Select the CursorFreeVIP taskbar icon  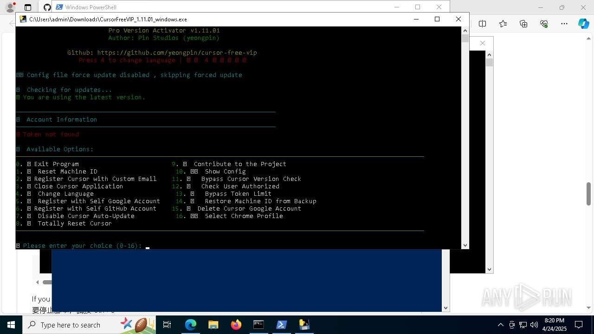[x=304, y=325]
